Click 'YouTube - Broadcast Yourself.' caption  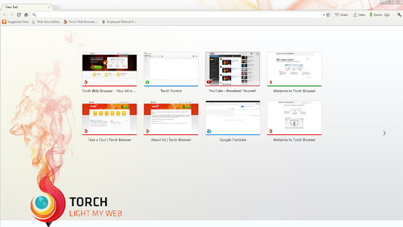[233, 91]
